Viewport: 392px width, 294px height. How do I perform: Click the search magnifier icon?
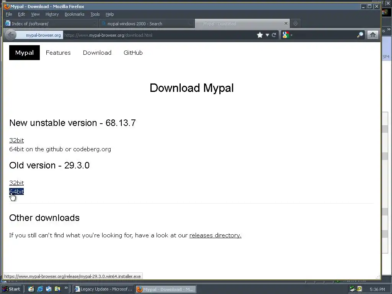(360, 35)
